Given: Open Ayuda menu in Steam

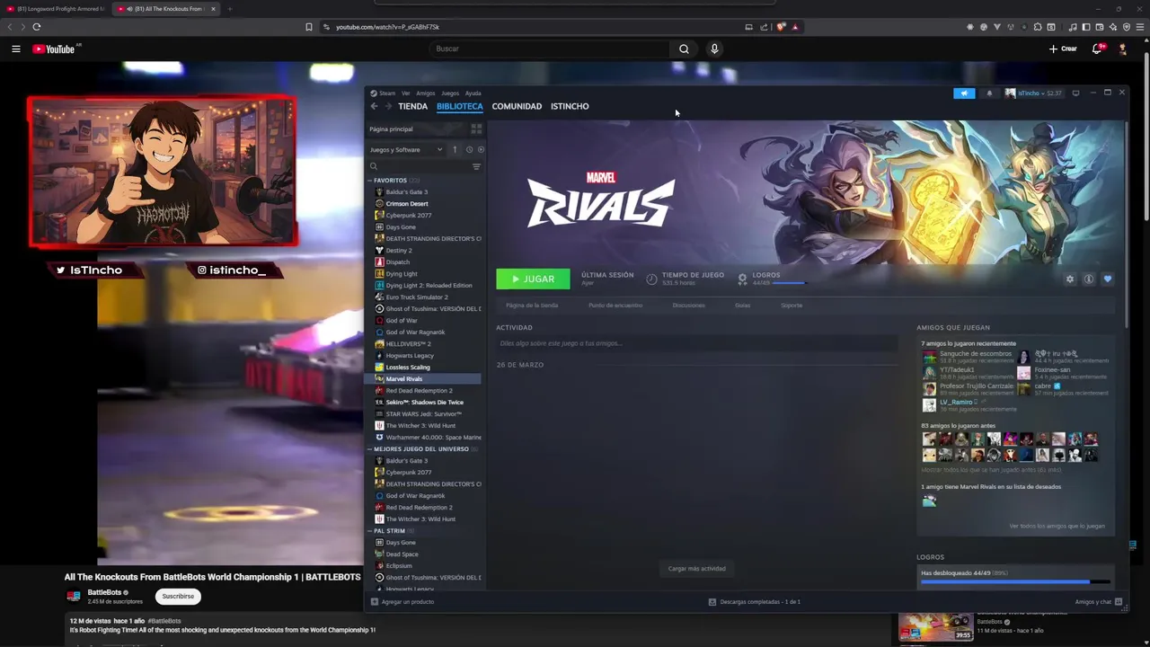Looking at the screenshot, I should (x=473, y=93).
